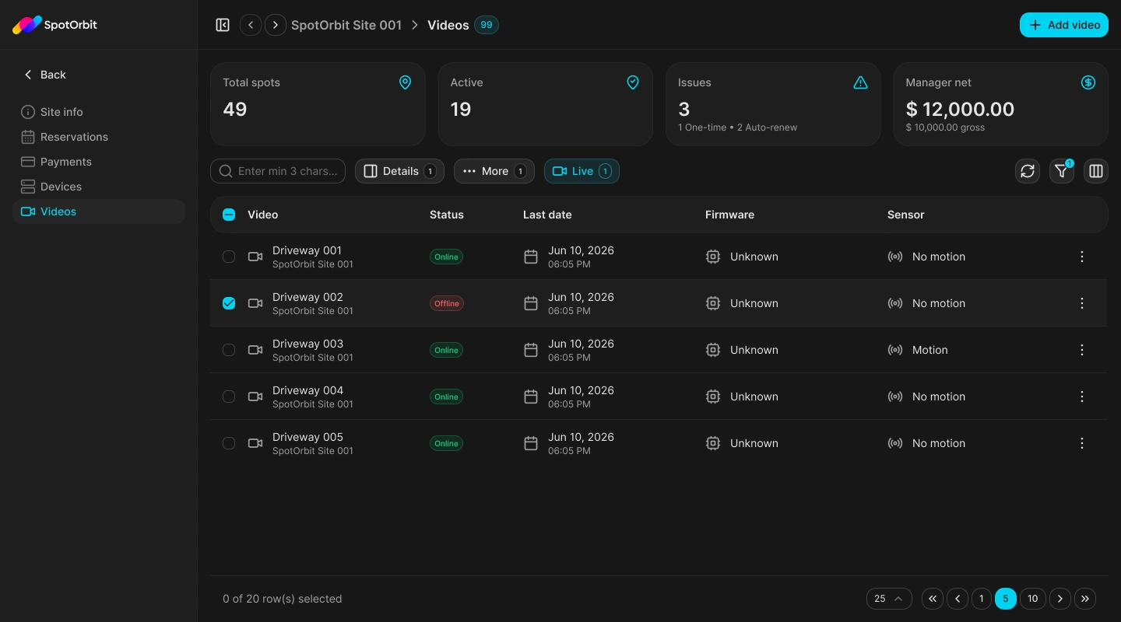Click the Active card shield icon
Screen dimensions: 1121x622
(633, 82)
